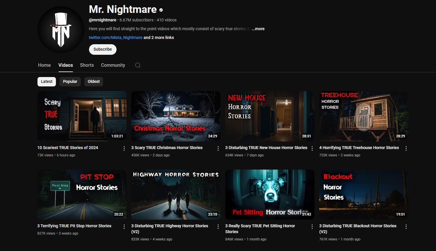
Task: Open title '3 Really Scary TRUE Pet Sitting Horror Stories'
Action: coord(260,229)
